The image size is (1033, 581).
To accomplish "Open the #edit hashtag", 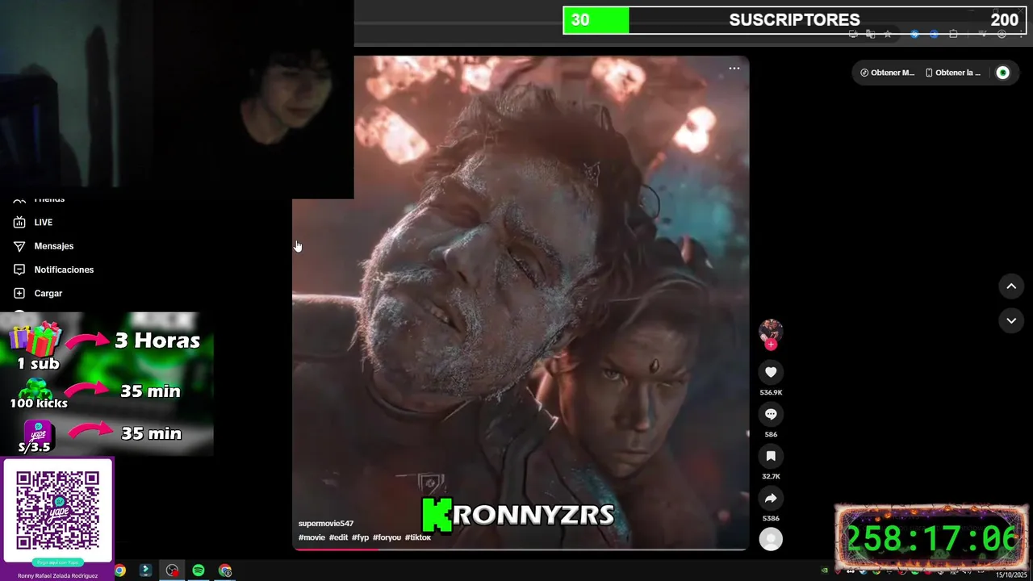I will 338,537.
